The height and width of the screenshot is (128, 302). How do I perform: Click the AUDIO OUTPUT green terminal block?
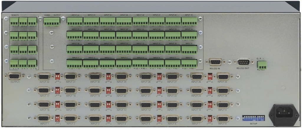52,21
